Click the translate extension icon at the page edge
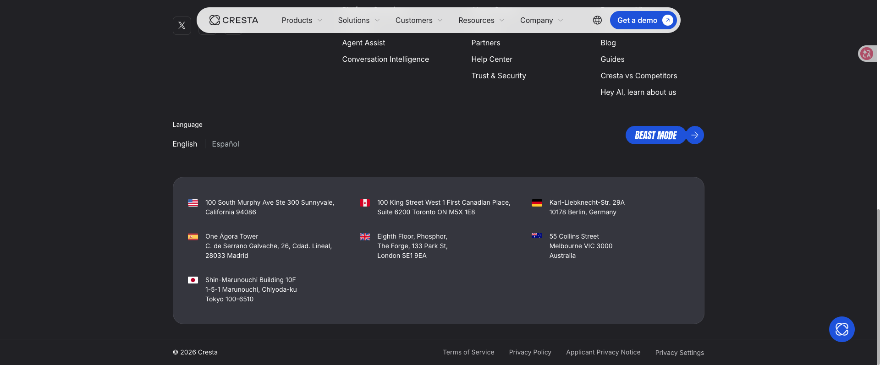Image resolution: width=880 pixels, height=365 pixels. coord(867,54)
